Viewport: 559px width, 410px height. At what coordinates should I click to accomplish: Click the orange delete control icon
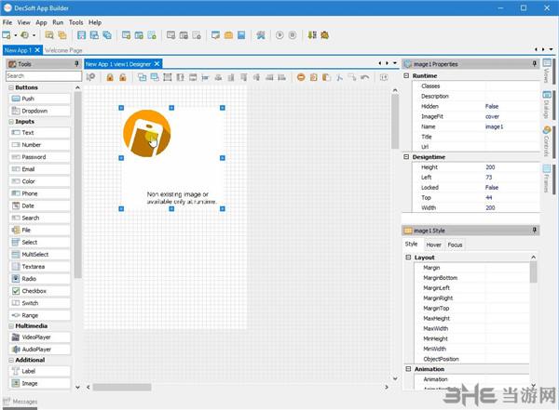301,77
